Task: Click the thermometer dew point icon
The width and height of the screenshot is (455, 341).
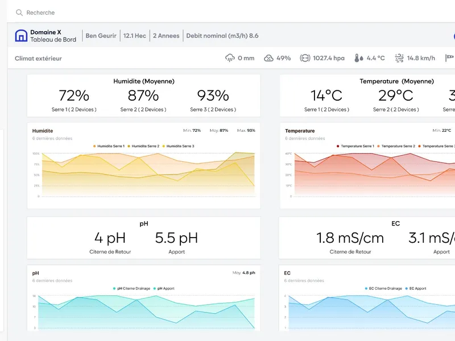Action: tap(359, 58)
